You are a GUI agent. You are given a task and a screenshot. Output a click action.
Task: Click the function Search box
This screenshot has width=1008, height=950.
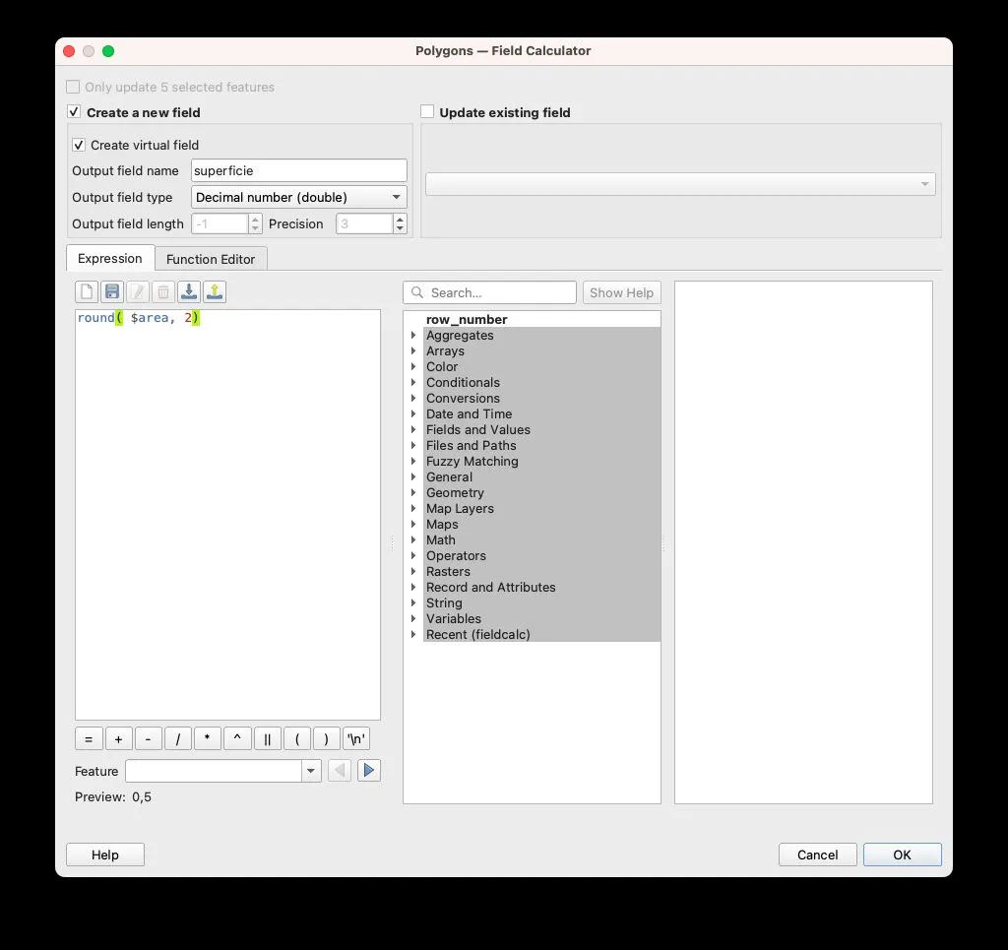[490, 292]
